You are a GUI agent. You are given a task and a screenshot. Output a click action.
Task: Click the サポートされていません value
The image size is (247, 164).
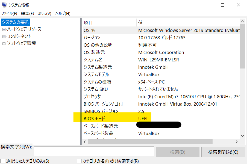158,89
